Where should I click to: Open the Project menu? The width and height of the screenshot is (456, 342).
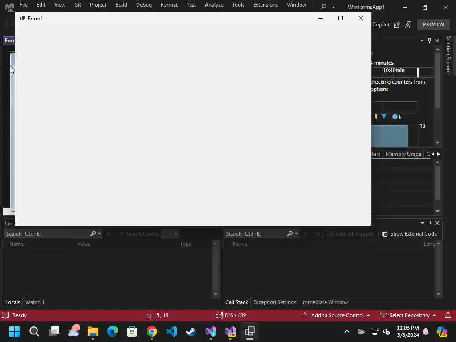coord(98,5)
